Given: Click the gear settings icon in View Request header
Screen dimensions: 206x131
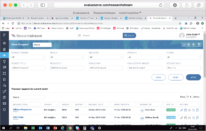Looking at the screenshot, I should point(189,45).
